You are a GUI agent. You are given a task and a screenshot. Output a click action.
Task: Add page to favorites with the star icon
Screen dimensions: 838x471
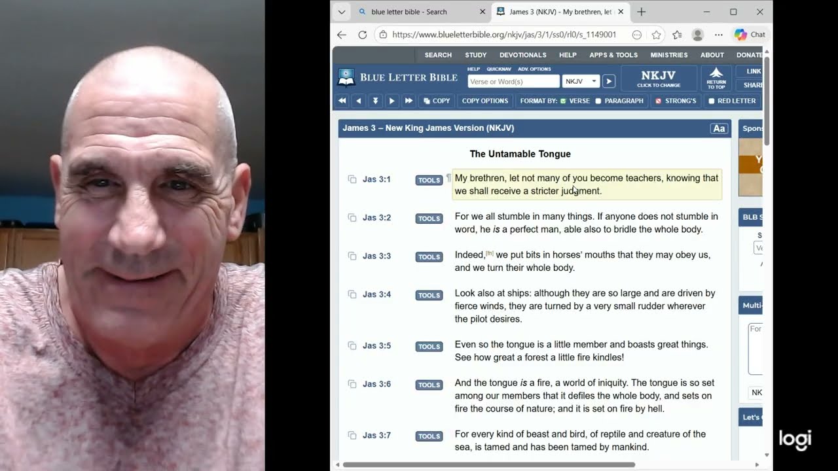pyautogui.click(x=656, y=35)
